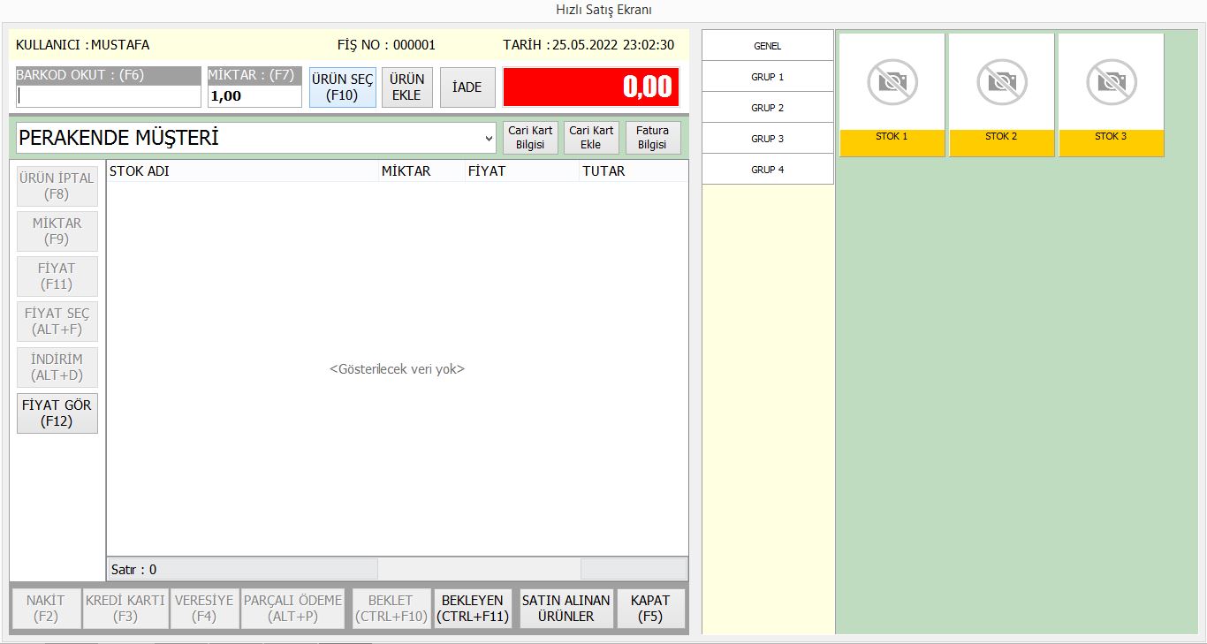Viewport: 1207px width, 644px height.
Task: Click the TUTAR column header
Action: click(634, 171)
